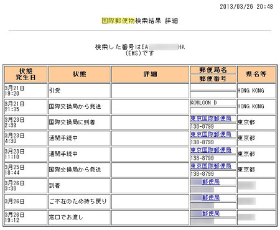Select 138-8799 in the 3月23日 11:10 row
This screenshot has height=230, width=280.
(213, 158)
